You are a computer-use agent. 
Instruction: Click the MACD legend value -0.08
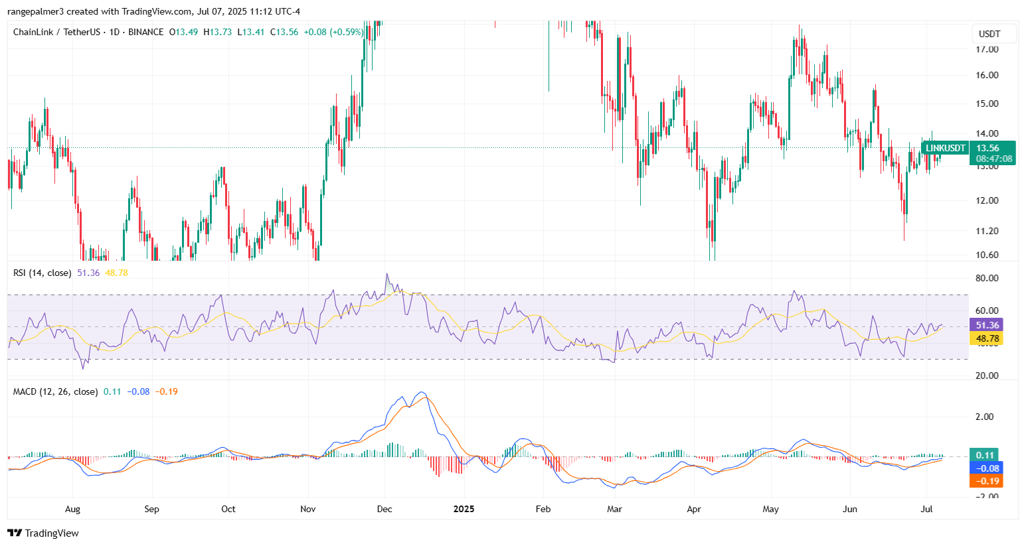tap(138, 391)
